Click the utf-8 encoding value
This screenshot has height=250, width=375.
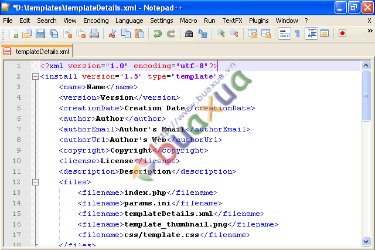pyautogui.click(x=192, y=66)
